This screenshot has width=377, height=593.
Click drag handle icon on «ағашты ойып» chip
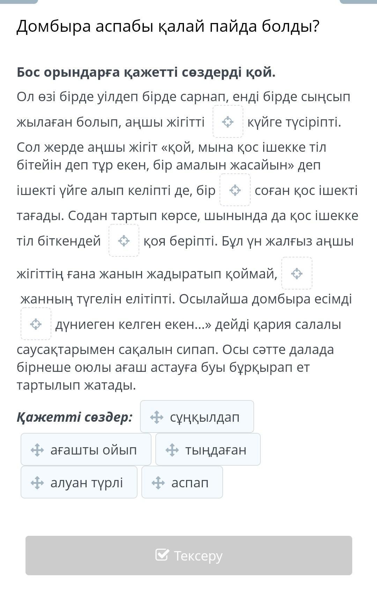point(37,450)
